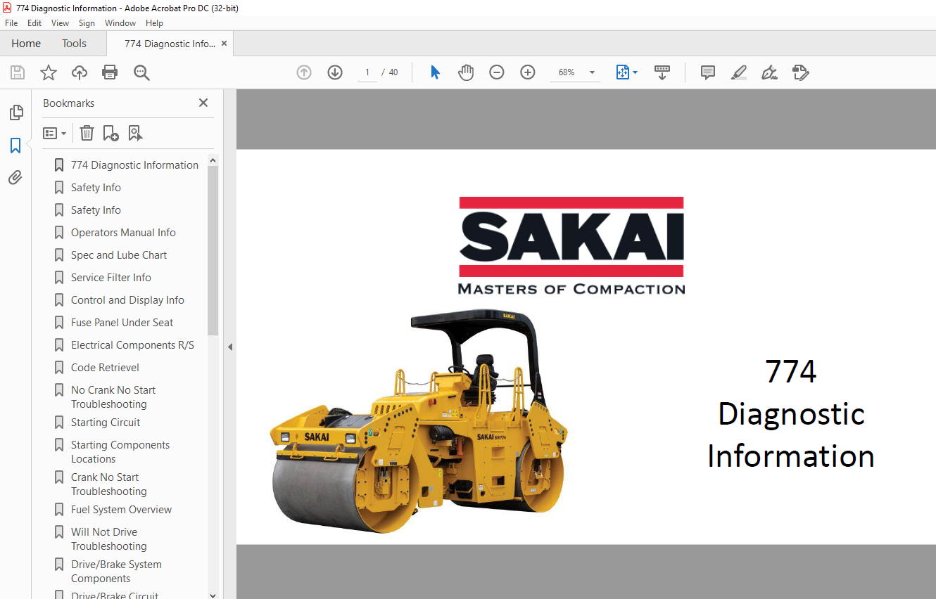Open the Help menu
Screen dimensions: 936x599
[x=154, y=23]
